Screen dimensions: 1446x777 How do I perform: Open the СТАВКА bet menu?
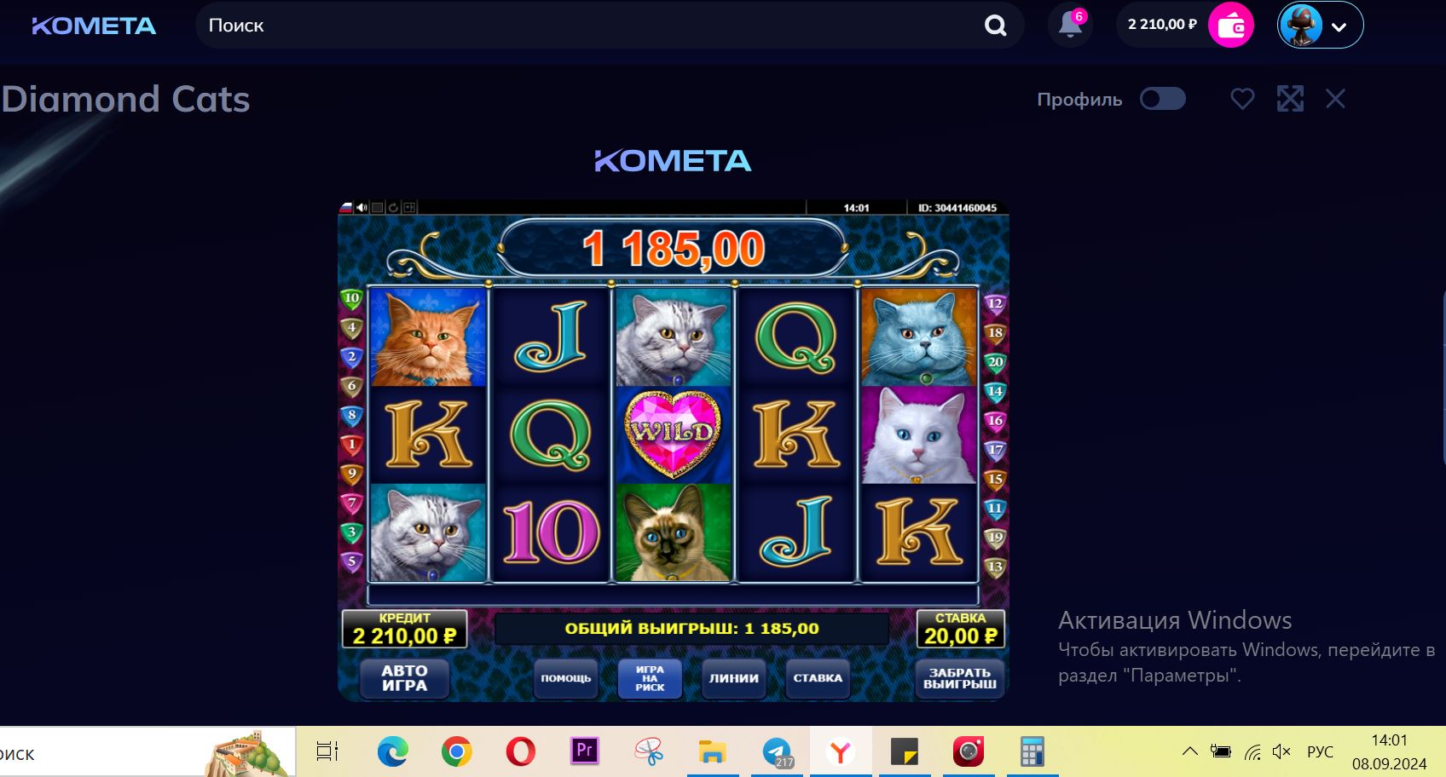(x=818, y=678)
